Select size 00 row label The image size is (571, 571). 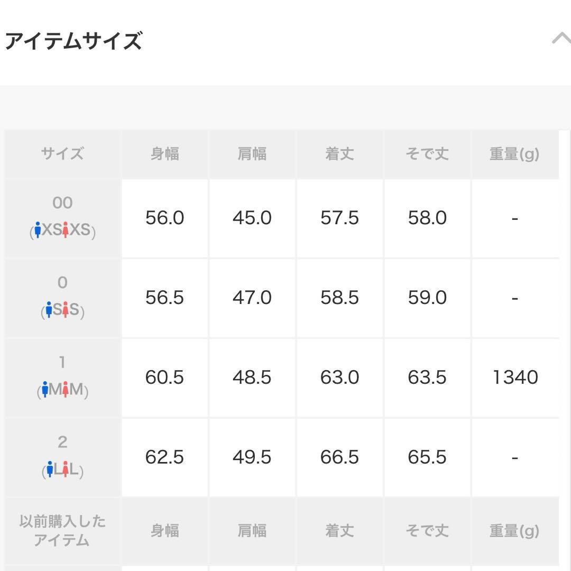pyautogui.click(x=62, y=203)
